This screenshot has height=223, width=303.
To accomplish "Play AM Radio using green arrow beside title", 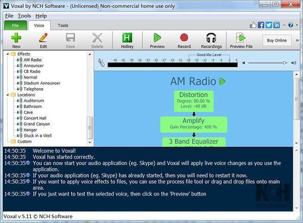I will click(222, 82).
